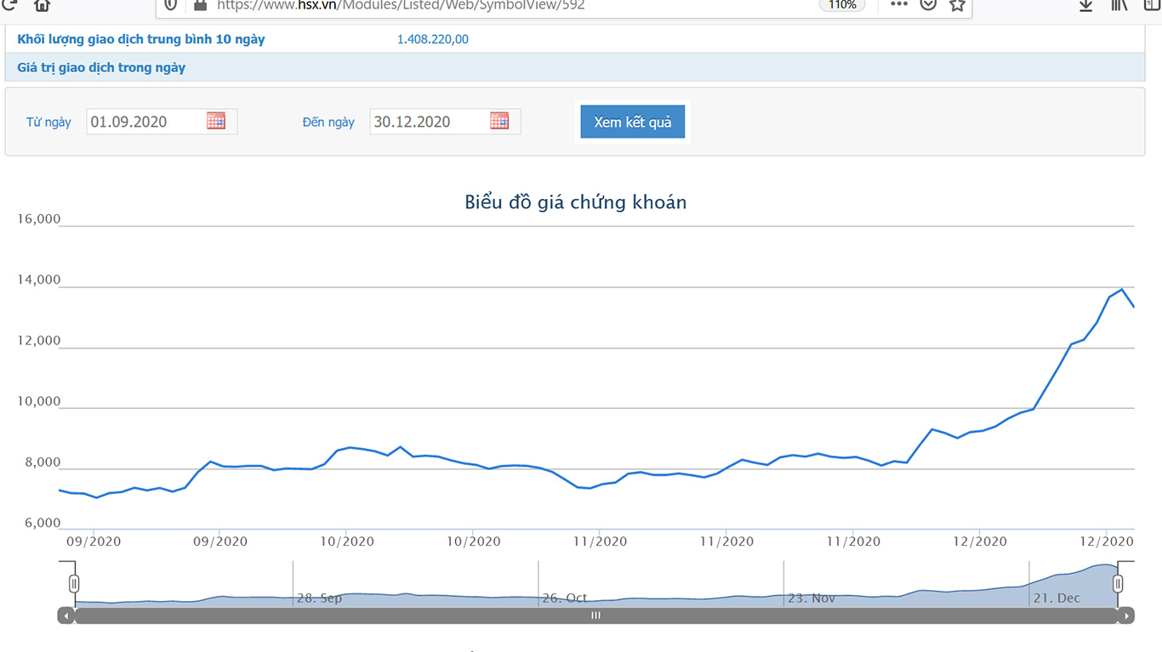
Task: Open the 'Đến ngày' calendar picker icon
Action: coord(499,121)
